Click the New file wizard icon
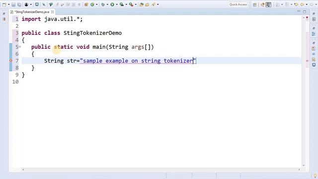 click(4, 4)
